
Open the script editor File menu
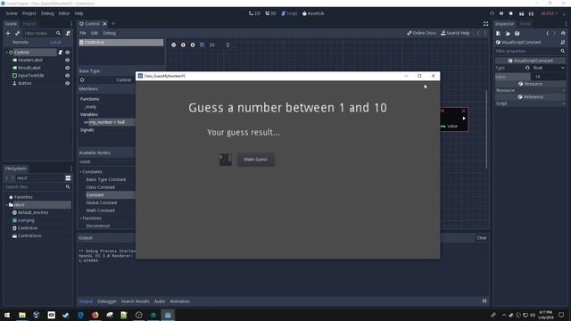83,33
